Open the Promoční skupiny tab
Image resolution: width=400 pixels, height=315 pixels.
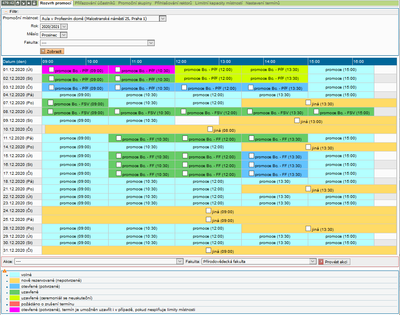pos(135,3)
